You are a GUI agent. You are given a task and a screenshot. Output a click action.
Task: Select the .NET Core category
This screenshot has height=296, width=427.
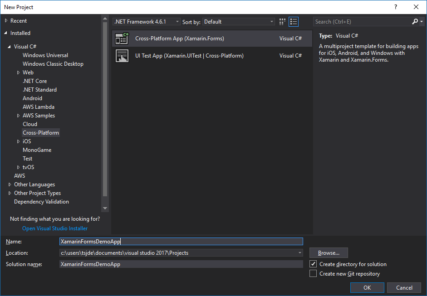pyautogui.click(x=34, y=81)
